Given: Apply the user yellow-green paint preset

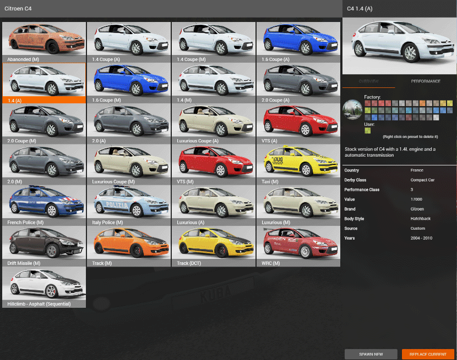Looking at the screenshot, I should pyautogui.click(x=367, y=131).
